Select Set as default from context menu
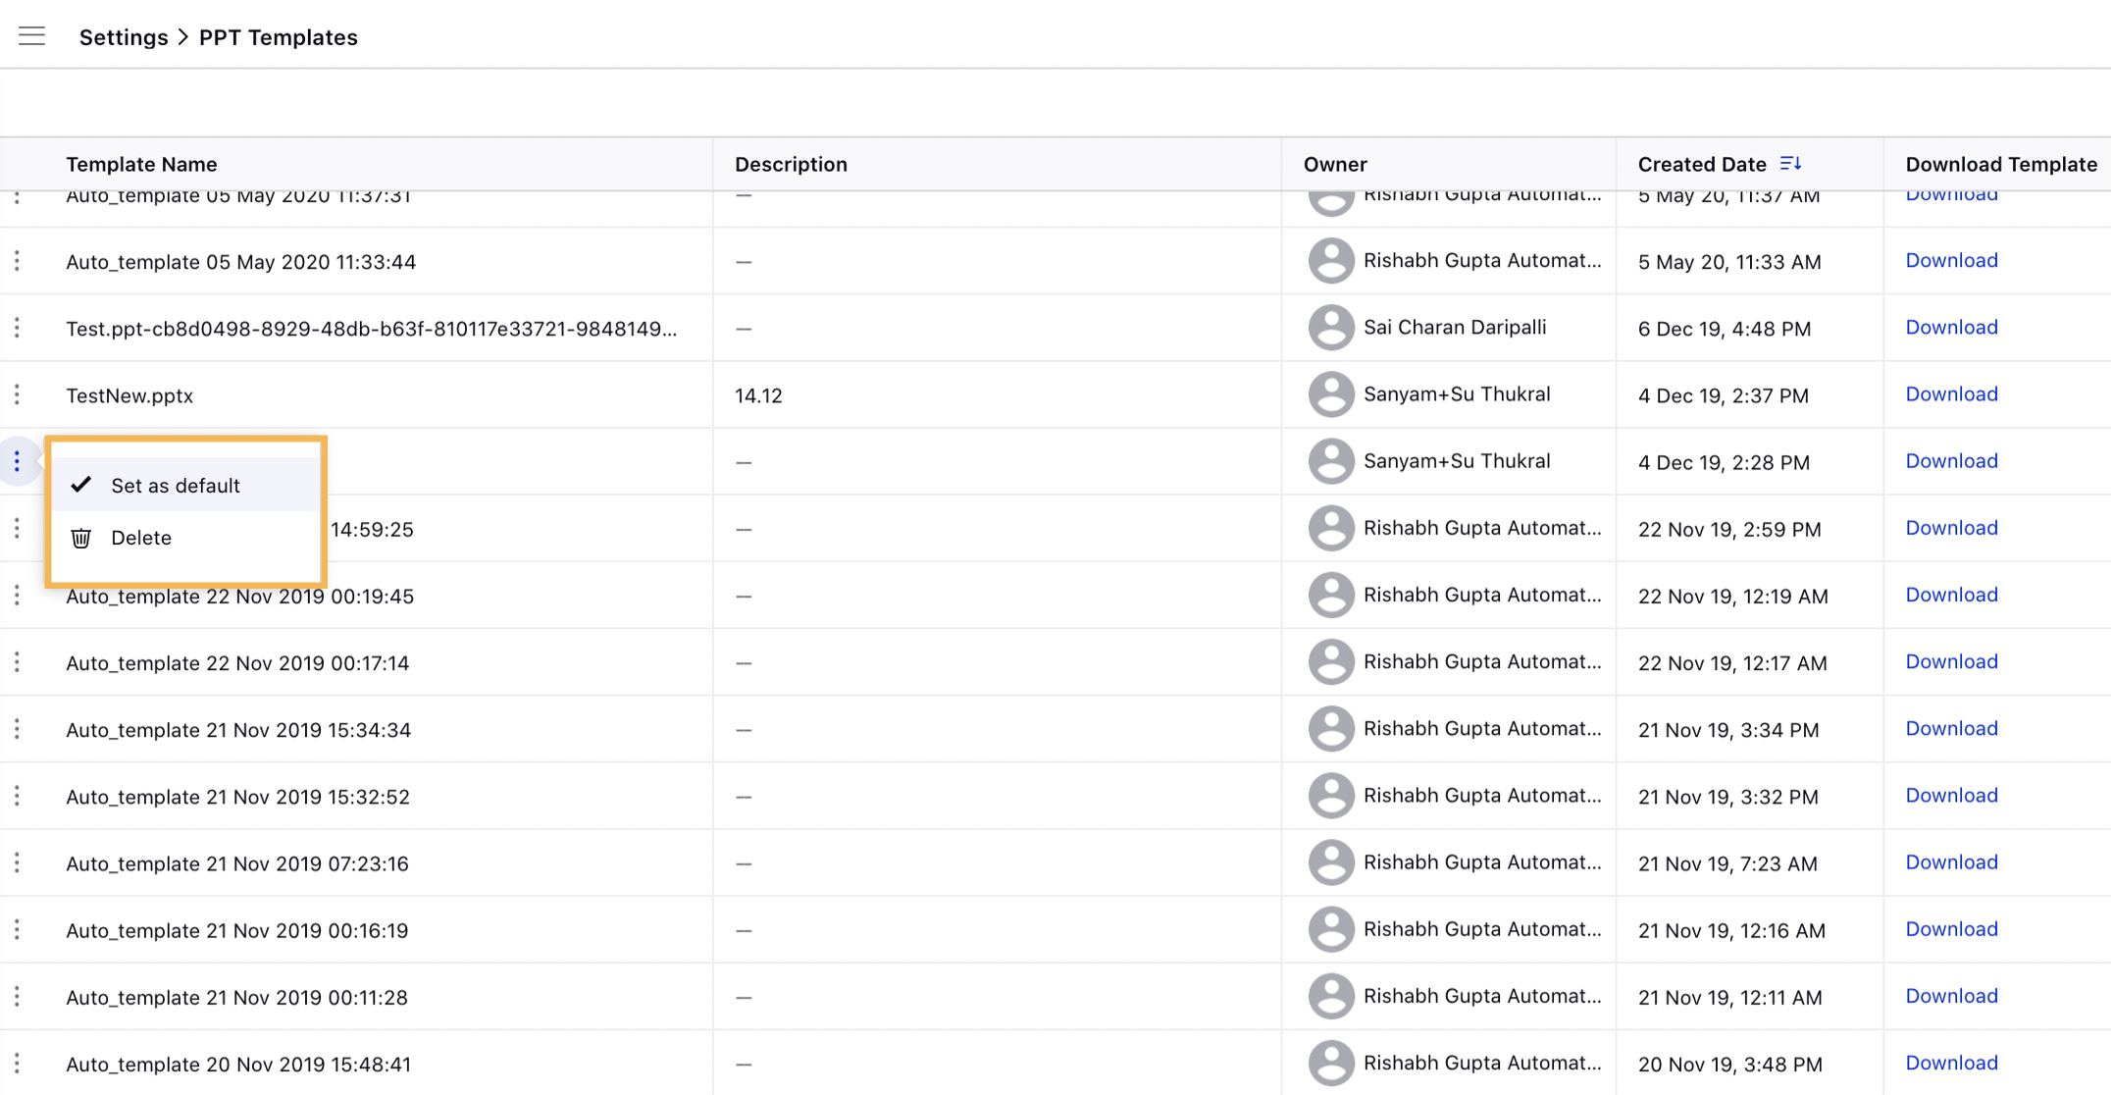2113x1095 pixels. click(175, 485)
